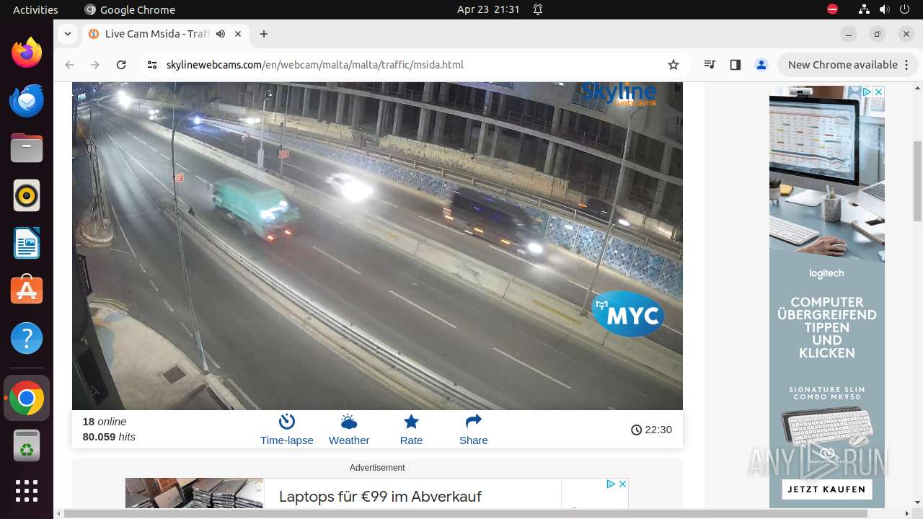The width and height of the screenshot is (923, 519).
Task: Open the Chrome profile avatar
Action: click(x=761, y=65)
